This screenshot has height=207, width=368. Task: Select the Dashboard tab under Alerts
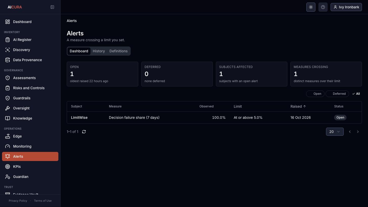[79, 51]
